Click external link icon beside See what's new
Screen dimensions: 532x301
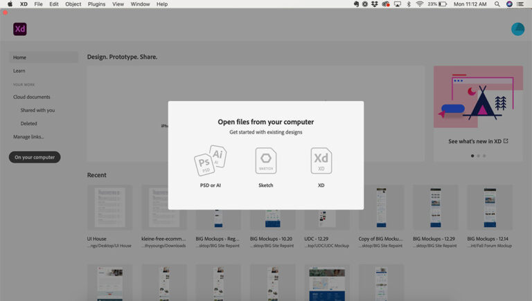(506, 141)
